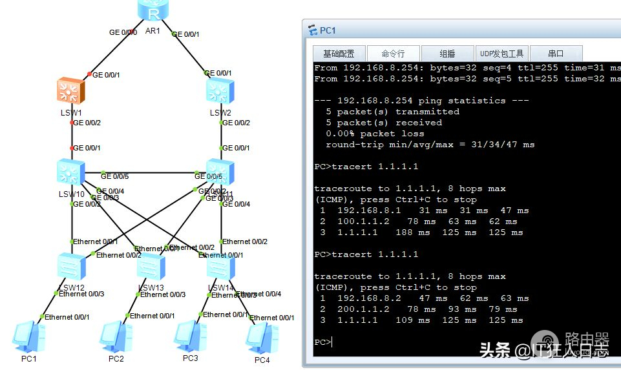Click the LSW2 device label
This screenshot has width=621, height=370.
(220, 113)
